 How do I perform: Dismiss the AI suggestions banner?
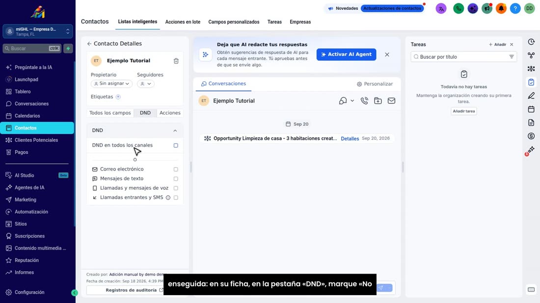pos(387,55)
